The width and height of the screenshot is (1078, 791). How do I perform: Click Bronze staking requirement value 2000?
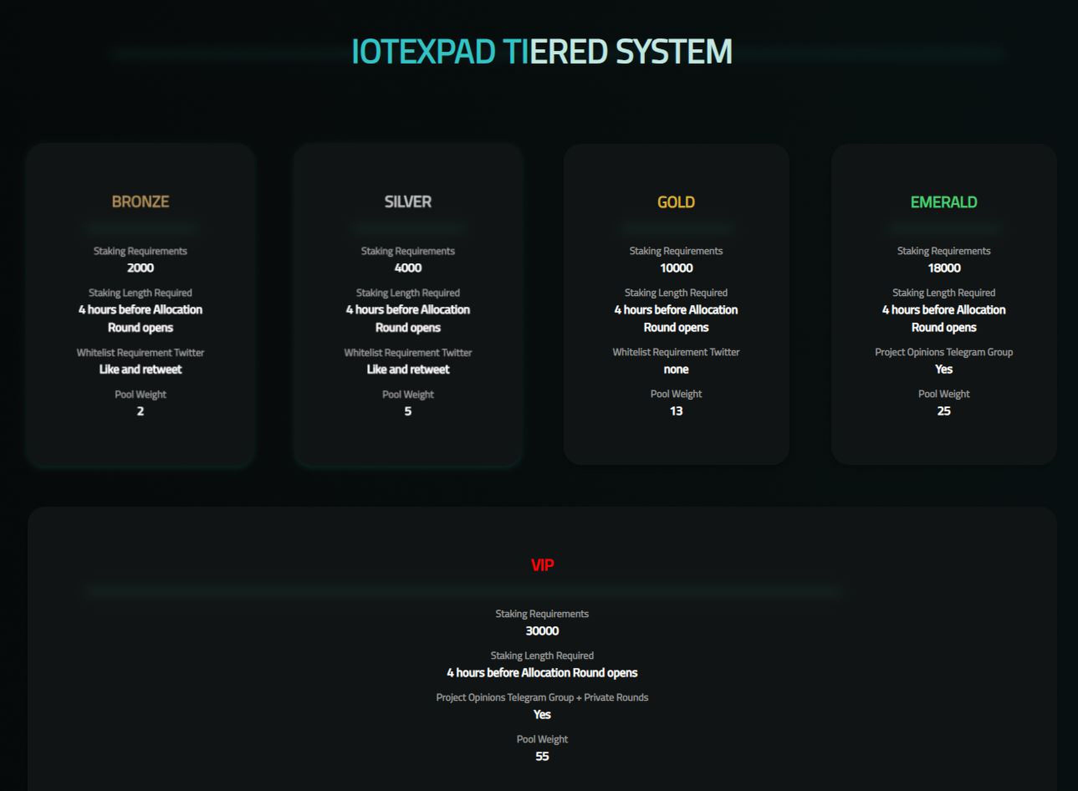click(140, 268)
